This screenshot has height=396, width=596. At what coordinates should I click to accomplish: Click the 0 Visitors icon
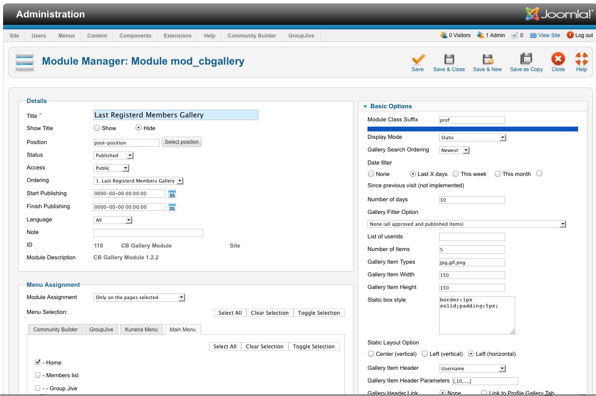click(444, 35)
